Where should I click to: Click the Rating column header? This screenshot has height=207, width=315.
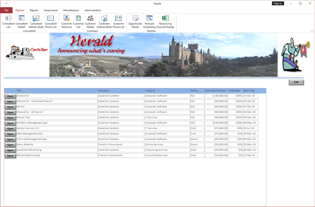point(194,91)
